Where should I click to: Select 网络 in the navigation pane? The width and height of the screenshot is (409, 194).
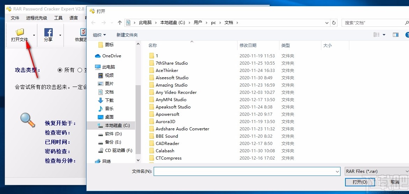(103, 161)
